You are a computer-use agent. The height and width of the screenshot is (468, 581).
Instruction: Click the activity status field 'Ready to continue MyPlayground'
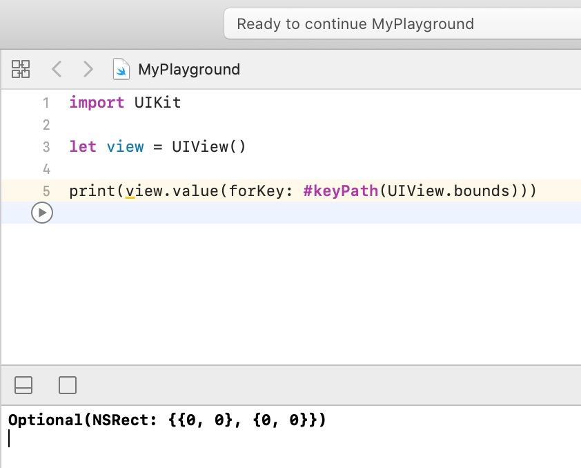pyautogui.click(x=402, y=23)
